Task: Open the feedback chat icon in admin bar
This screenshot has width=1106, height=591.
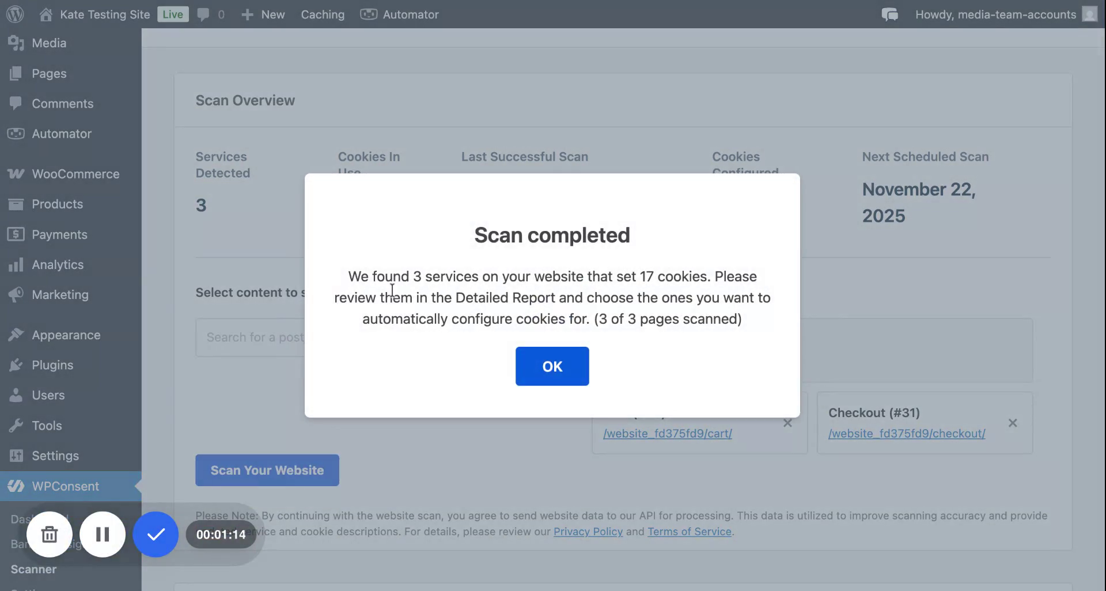Action: click(x=889, y=14)
